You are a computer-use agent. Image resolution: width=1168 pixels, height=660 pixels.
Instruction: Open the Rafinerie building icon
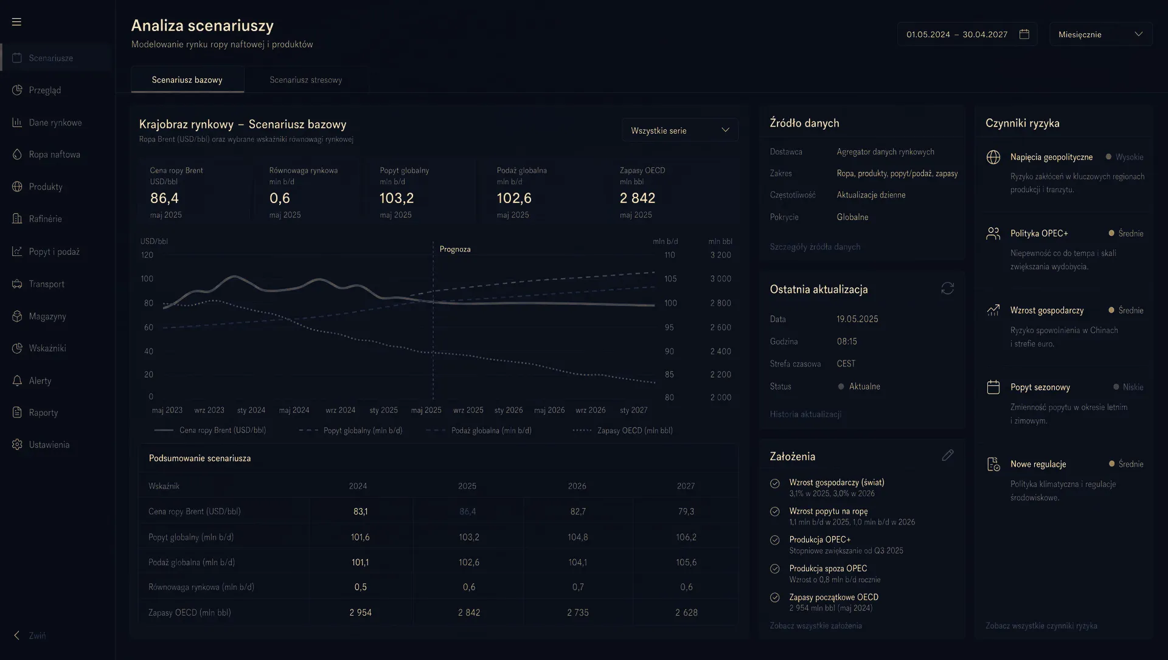(x=17, y=219)
